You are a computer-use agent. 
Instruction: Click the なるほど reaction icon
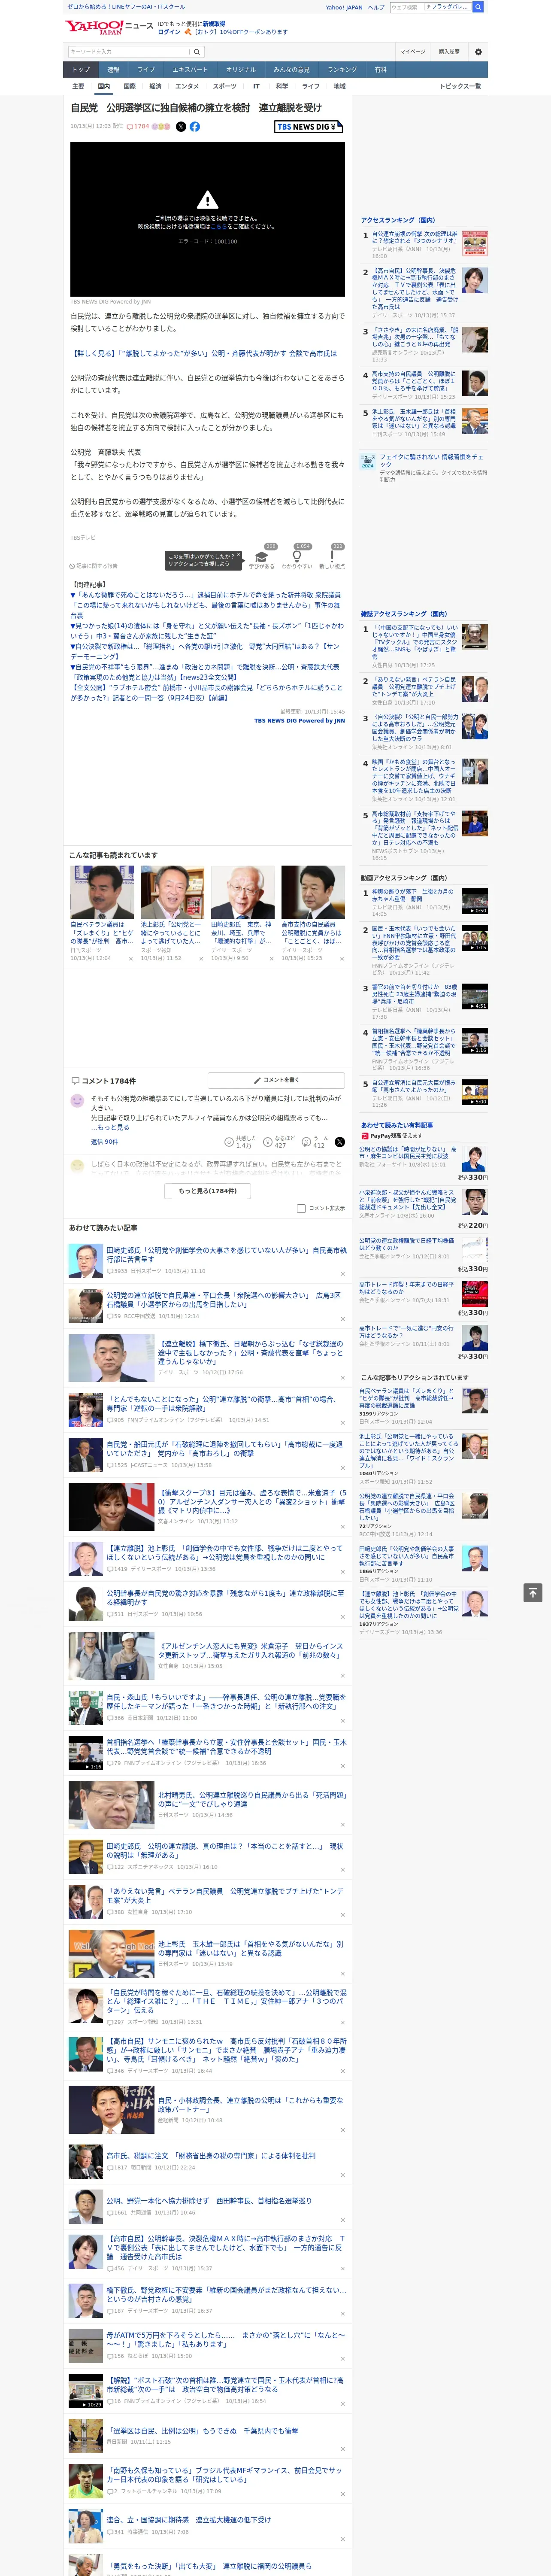coord(268,1141)
